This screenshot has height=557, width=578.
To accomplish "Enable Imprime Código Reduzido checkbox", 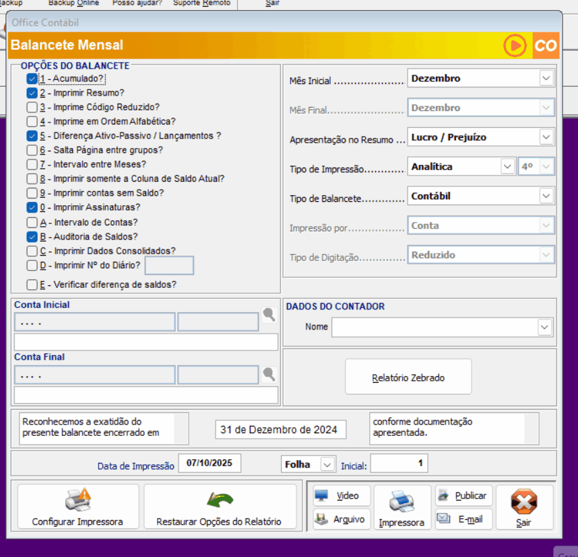I will coord(32,107).
